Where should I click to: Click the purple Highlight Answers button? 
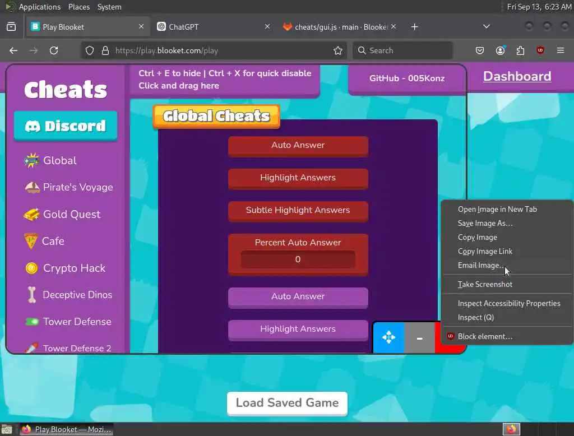pyautogui.click(x=298, y=330)
